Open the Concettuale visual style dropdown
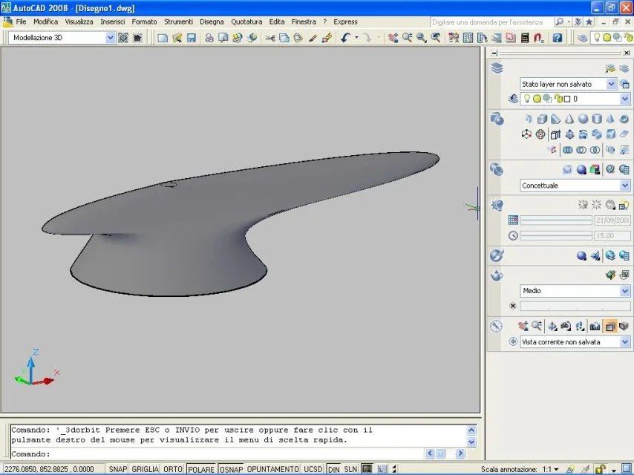 (x=624, y=186)
